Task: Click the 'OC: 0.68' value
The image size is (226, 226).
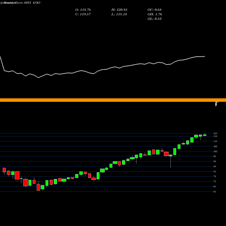Action: tap(155, 10)
